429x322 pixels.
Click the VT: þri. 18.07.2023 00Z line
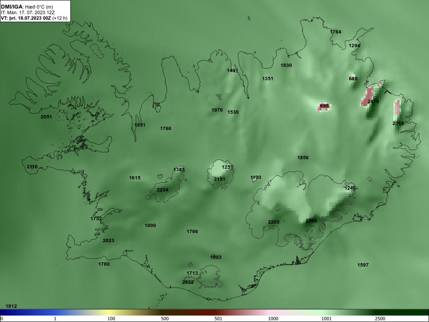pyautogui.click(x=34, y=18)
